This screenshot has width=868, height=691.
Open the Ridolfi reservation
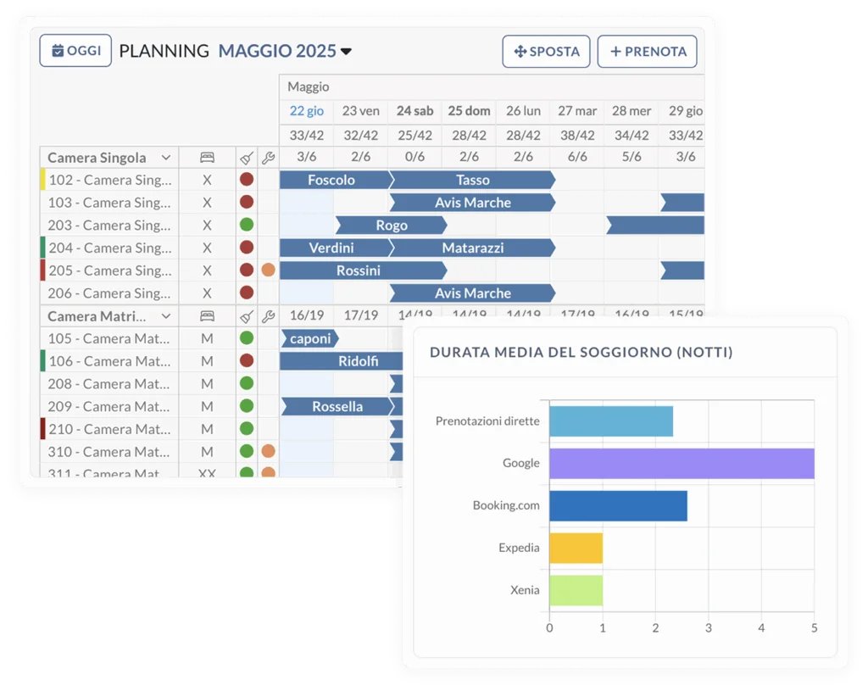click(x=342, y=361)
